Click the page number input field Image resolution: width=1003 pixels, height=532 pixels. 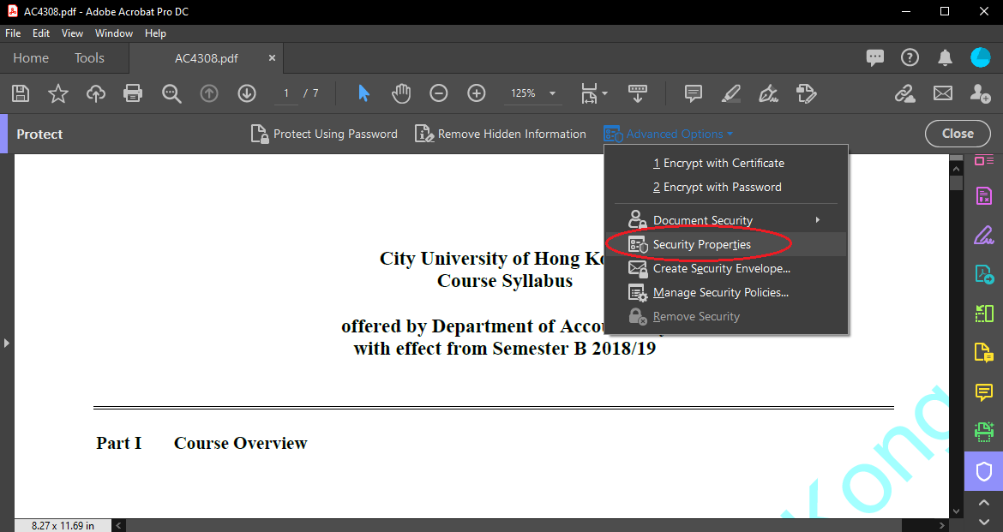click(x=286, y=93)
